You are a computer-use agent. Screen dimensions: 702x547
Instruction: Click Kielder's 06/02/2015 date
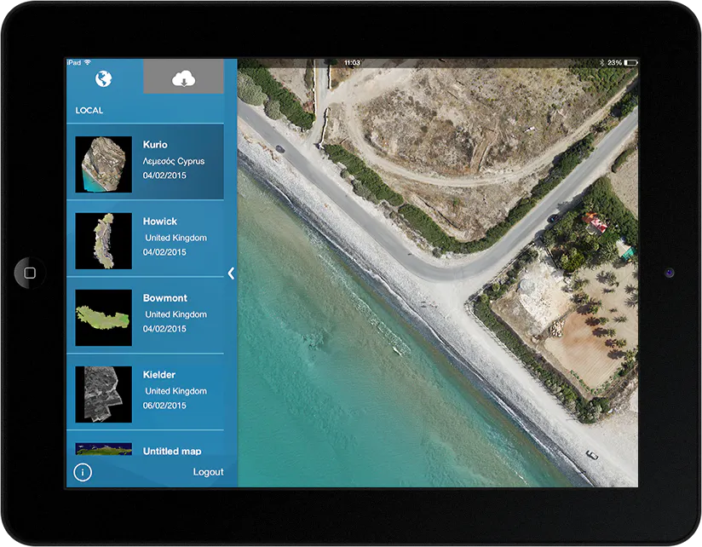164,406
